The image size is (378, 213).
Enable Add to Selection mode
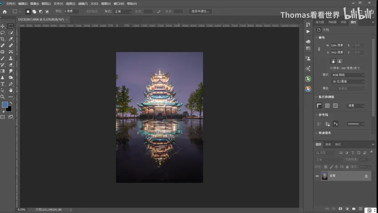pos(34,12)
